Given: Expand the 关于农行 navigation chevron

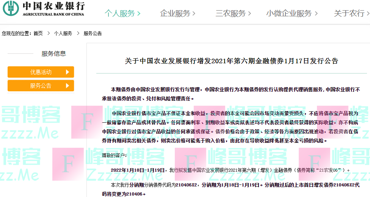Looking at the screenshot, I should coord(368,14).
